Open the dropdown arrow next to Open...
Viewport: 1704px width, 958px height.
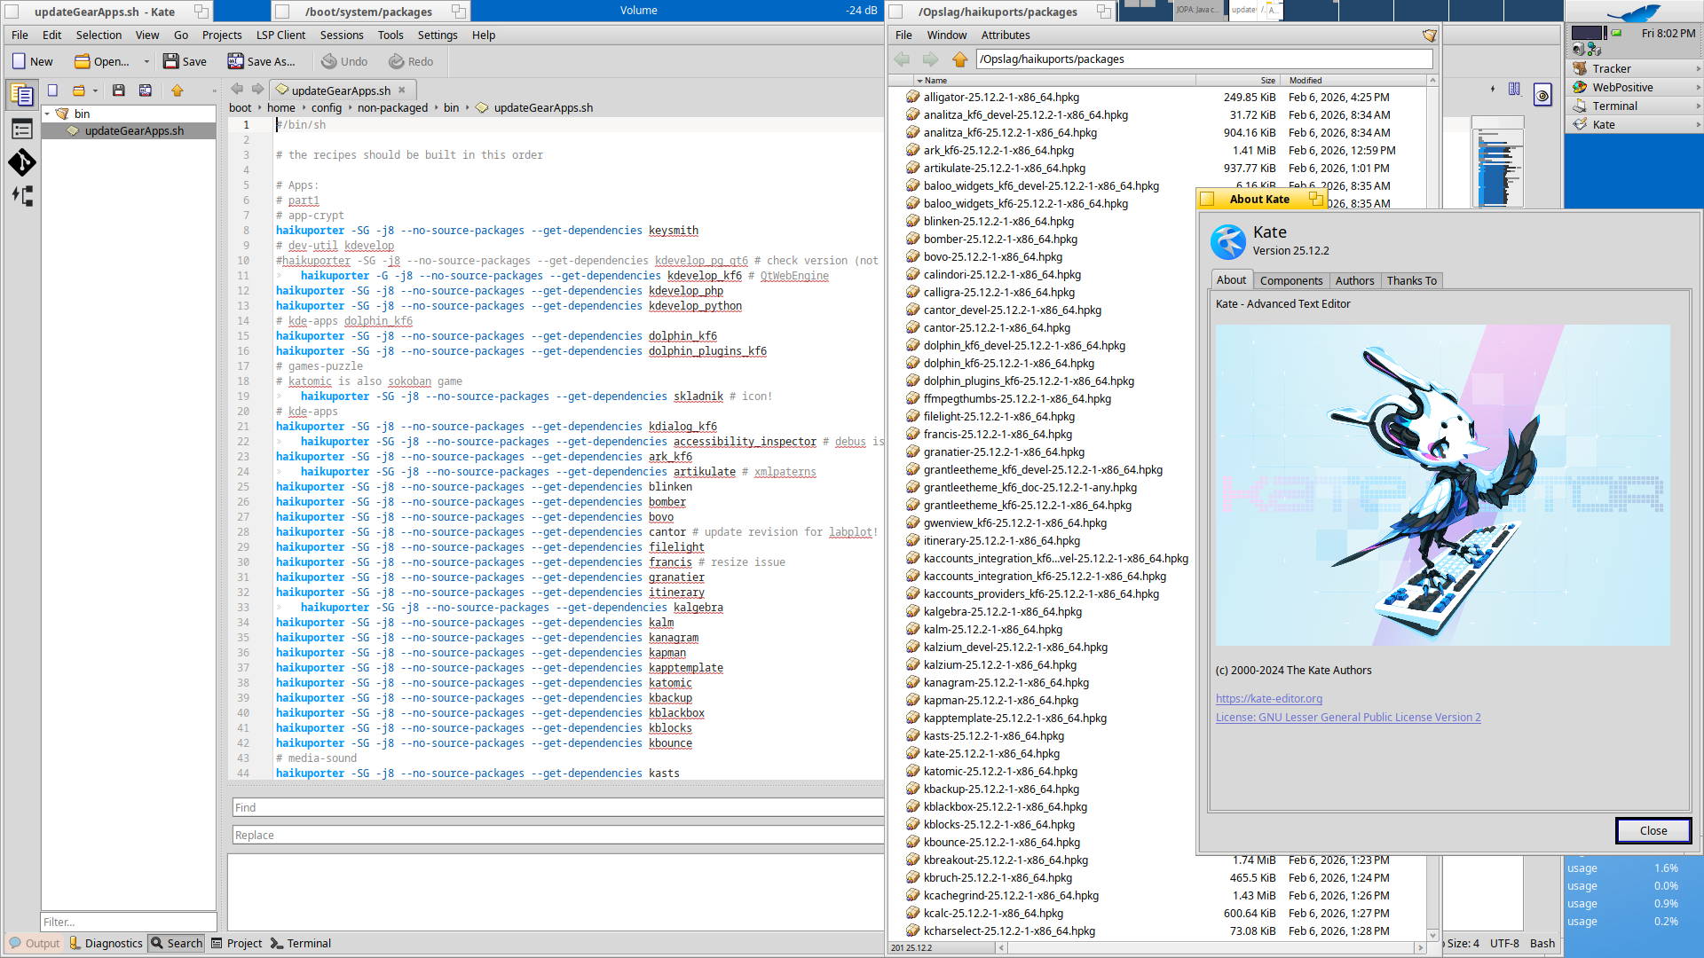tap(146, 62)
